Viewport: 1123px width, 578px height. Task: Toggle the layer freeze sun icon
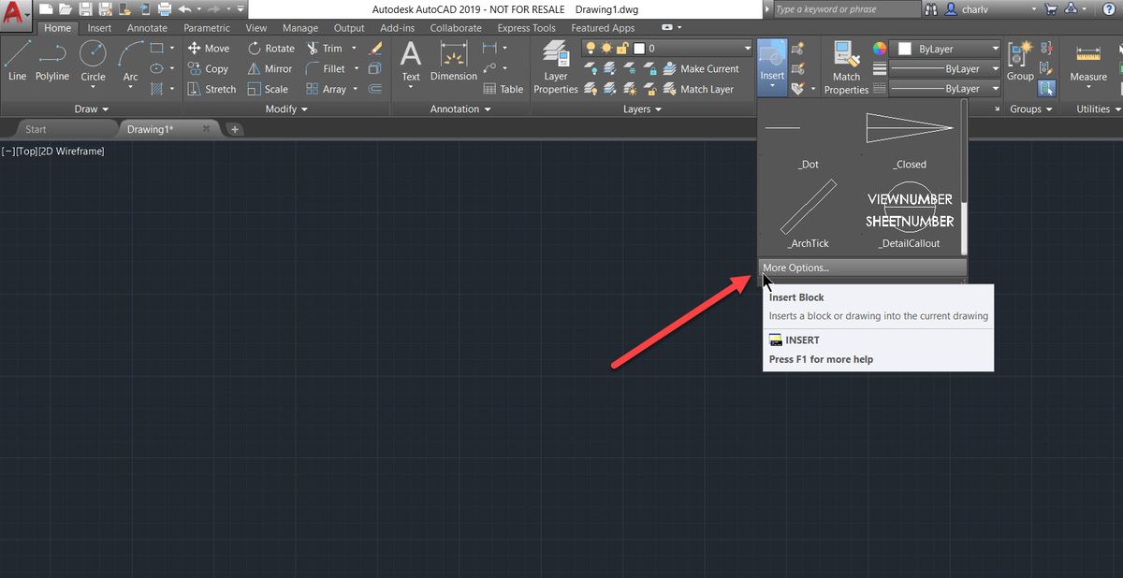coord(607,48)
